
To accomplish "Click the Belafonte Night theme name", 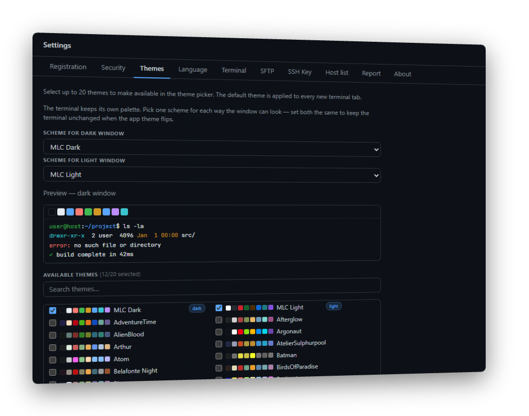I will pyautogui.click(x=136, y=371).
